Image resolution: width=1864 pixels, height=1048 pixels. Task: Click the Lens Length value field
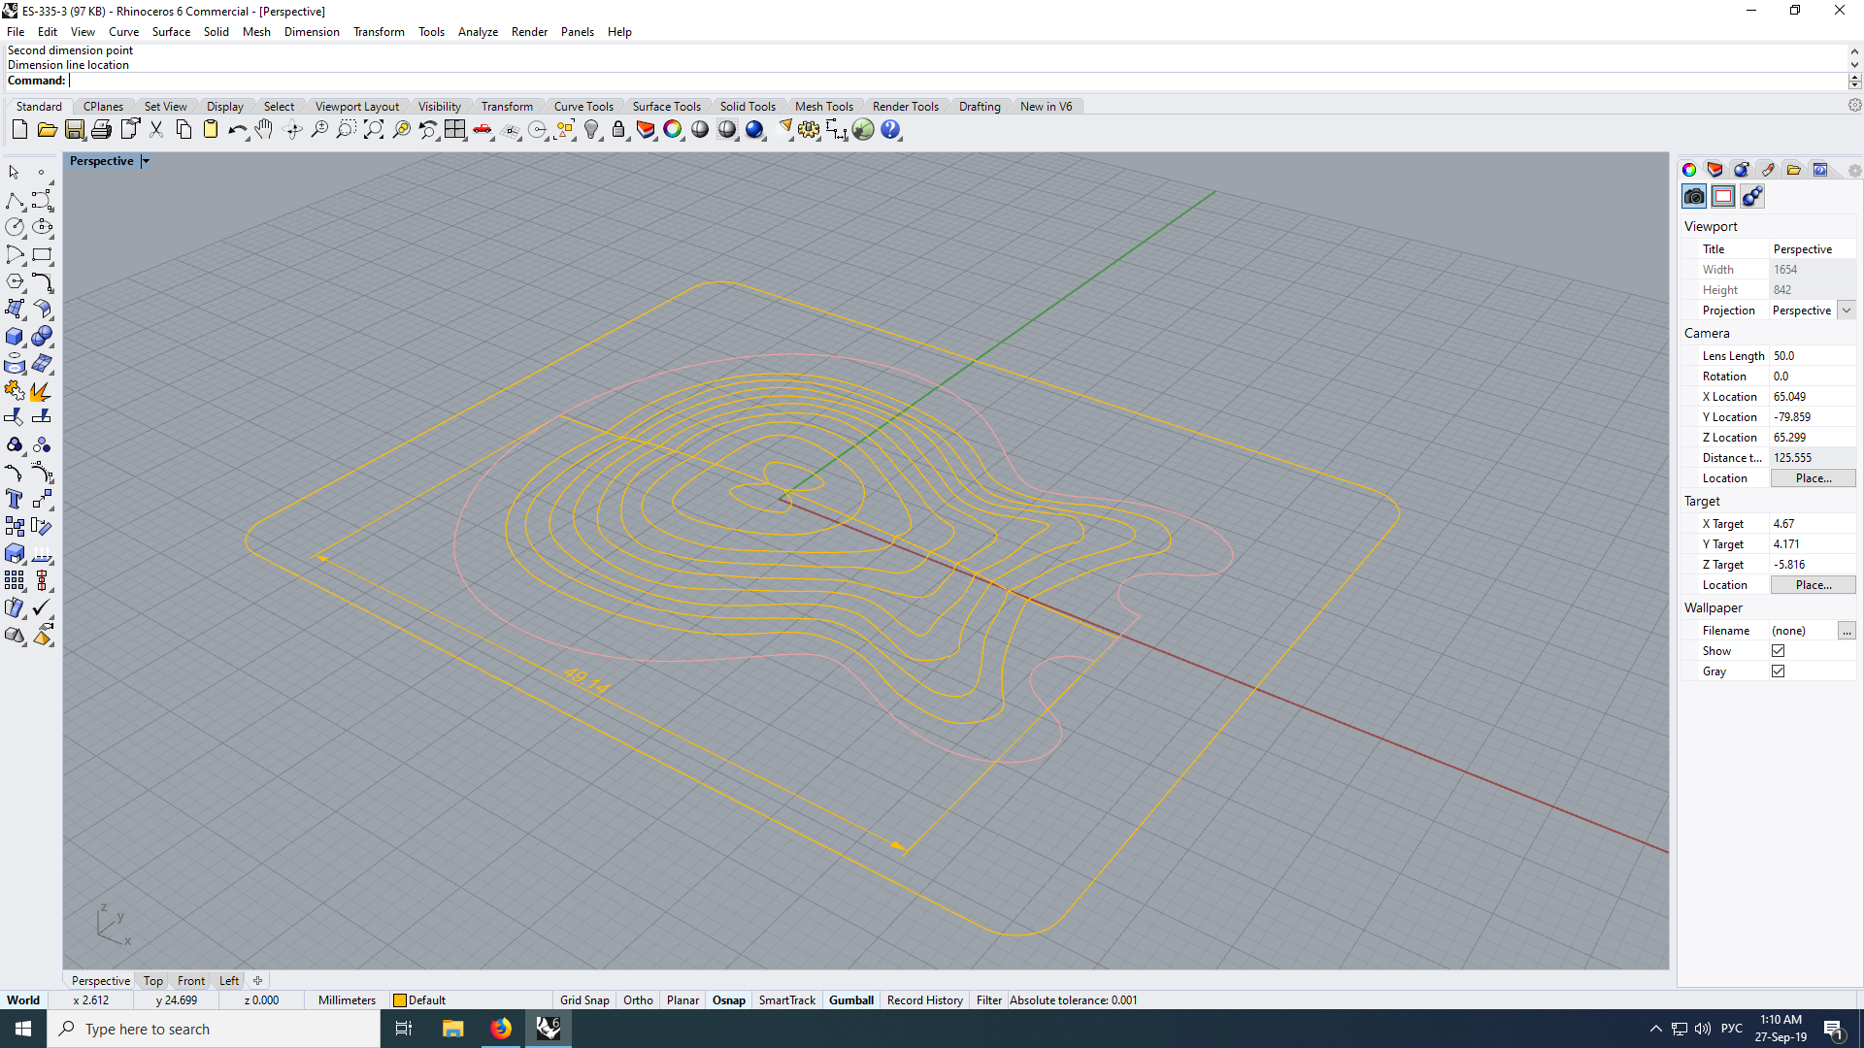1811,356
